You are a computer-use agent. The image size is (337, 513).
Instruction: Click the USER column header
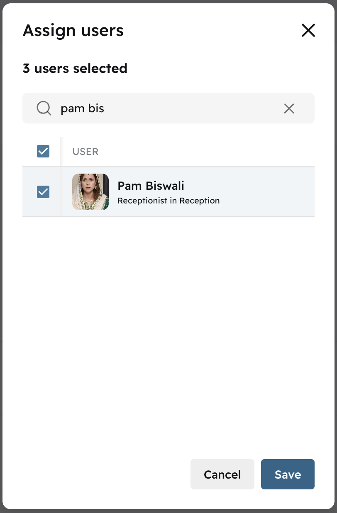tap(85, 151)
